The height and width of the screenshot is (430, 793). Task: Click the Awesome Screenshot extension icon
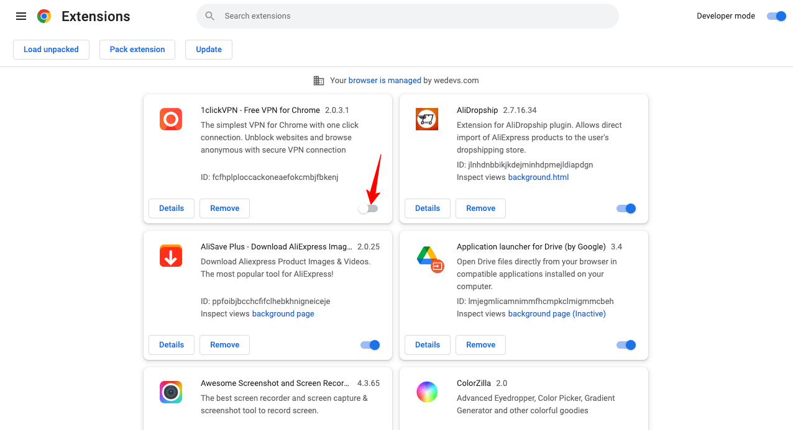[x=171, y=392]
